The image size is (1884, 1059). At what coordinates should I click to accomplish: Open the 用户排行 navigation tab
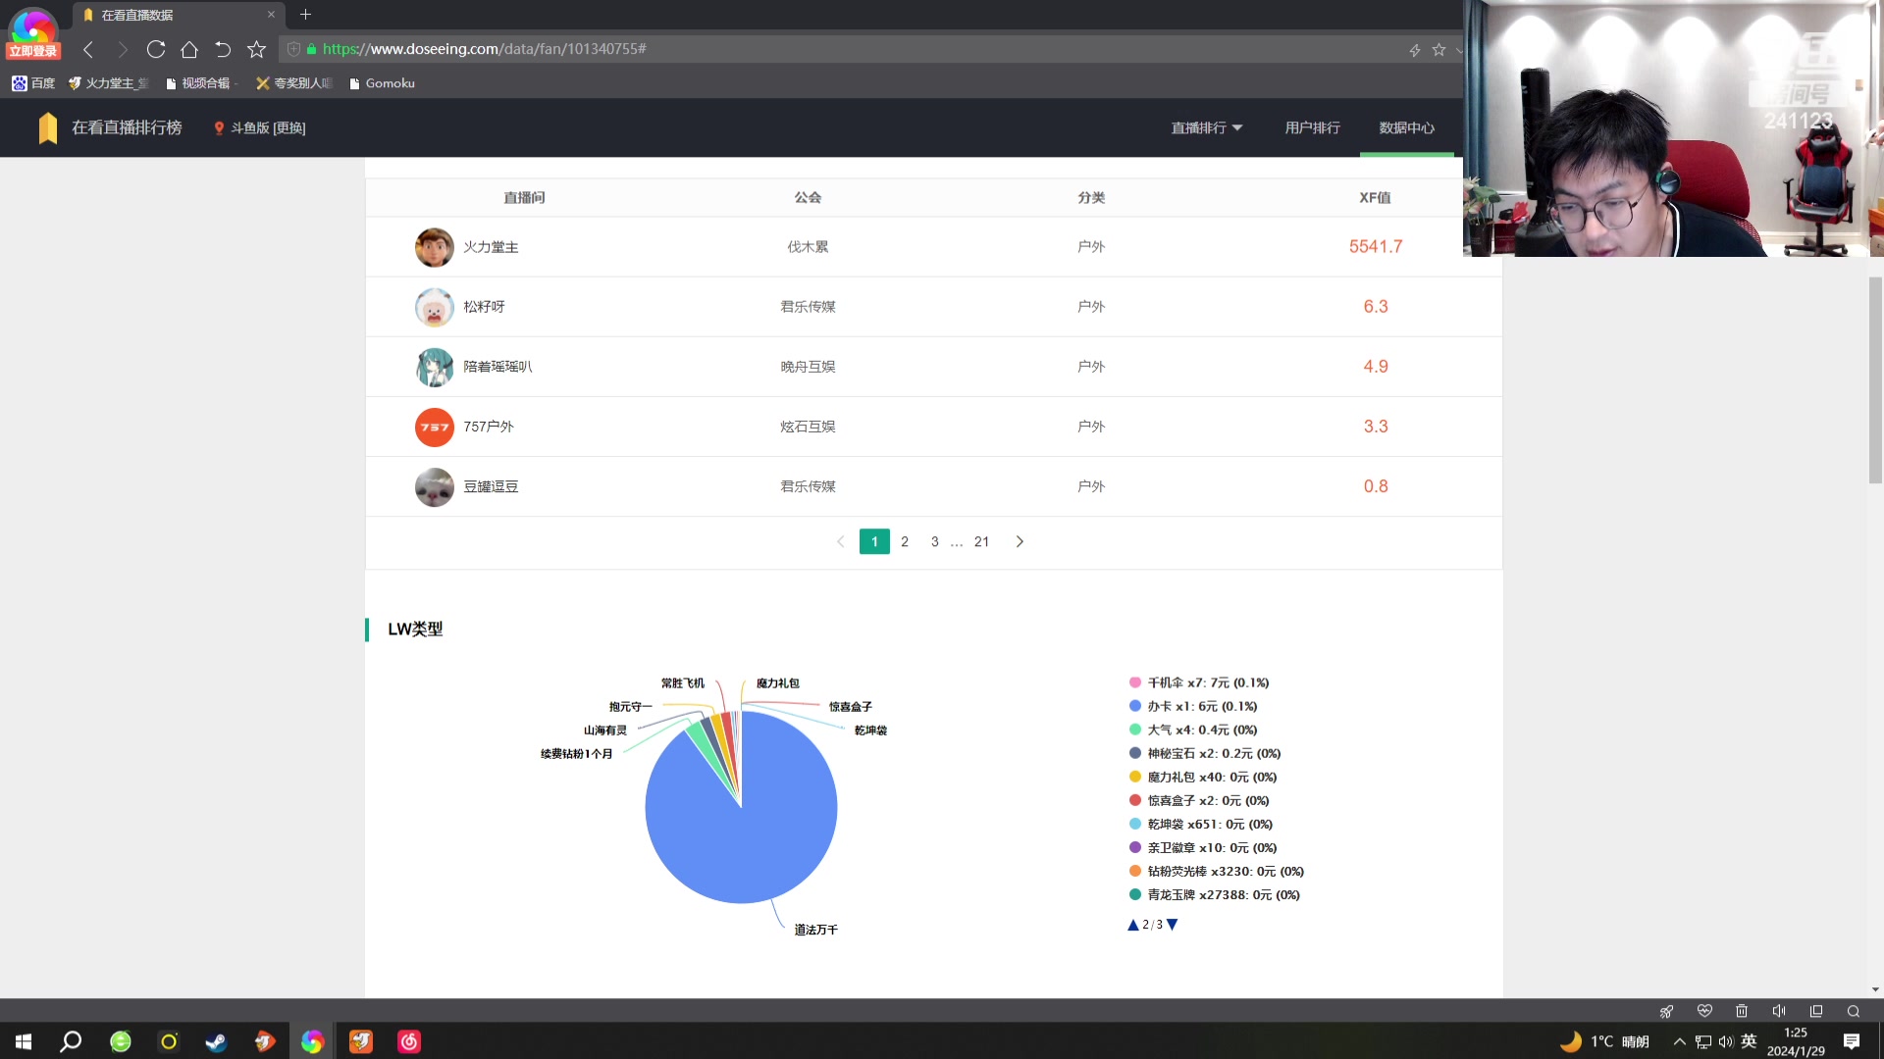point(1312,127)
